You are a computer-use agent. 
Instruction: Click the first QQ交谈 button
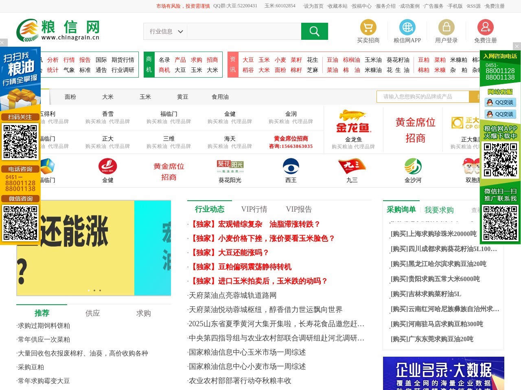500,102
